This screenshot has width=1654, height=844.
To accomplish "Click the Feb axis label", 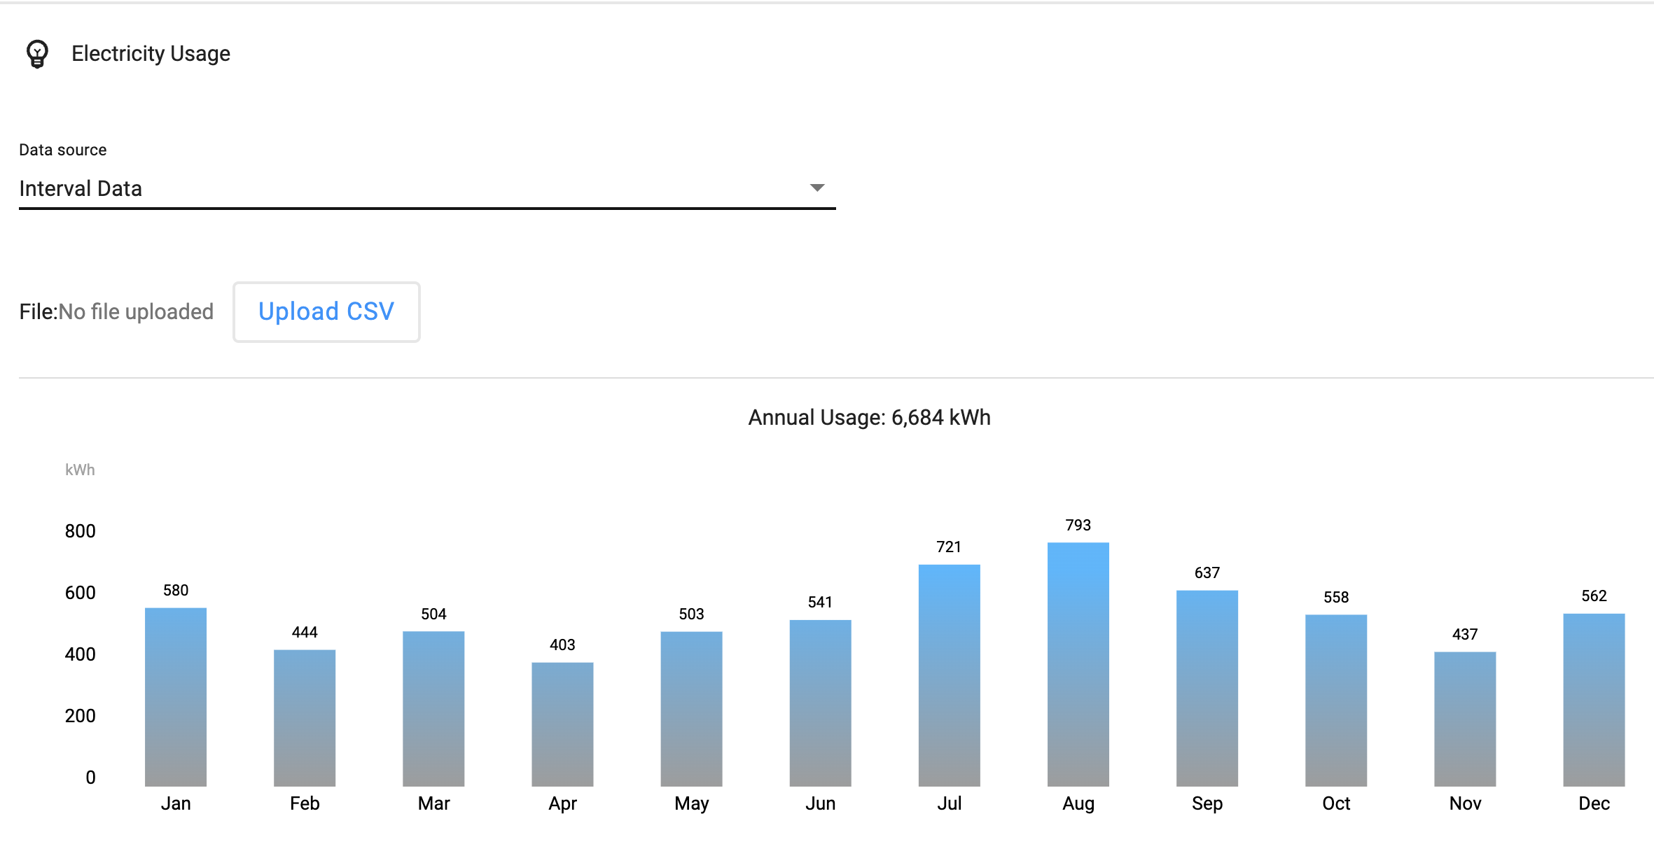I will point(305,803).
